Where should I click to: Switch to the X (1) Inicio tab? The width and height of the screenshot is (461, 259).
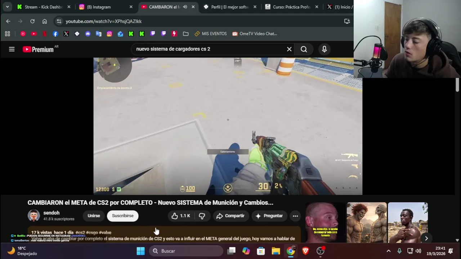pyautogui.click(x=339, y=7)
